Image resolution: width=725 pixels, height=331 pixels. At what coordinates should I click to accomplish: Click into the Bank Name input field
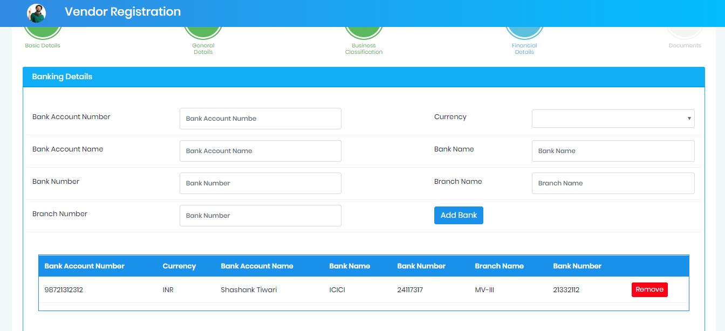tap(613, 151)
